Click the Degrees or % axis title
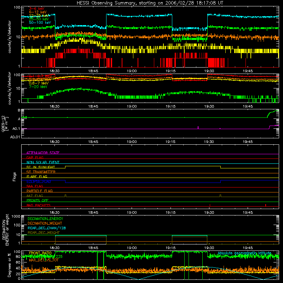The image size is (283, 283). click(9, 265)
